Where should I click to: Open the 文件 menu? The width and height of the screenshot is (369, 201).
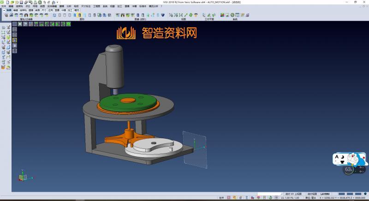4,6
